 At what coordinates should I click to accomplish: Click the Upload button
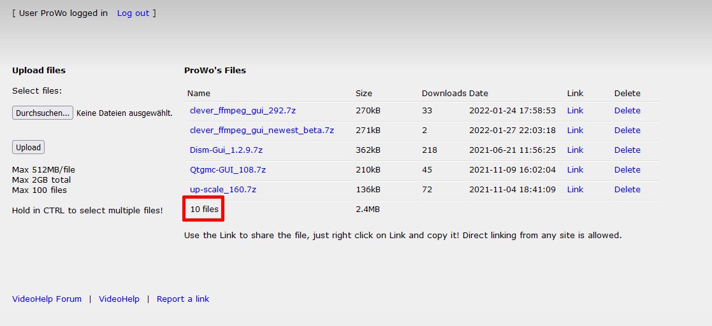coord(28,147)
